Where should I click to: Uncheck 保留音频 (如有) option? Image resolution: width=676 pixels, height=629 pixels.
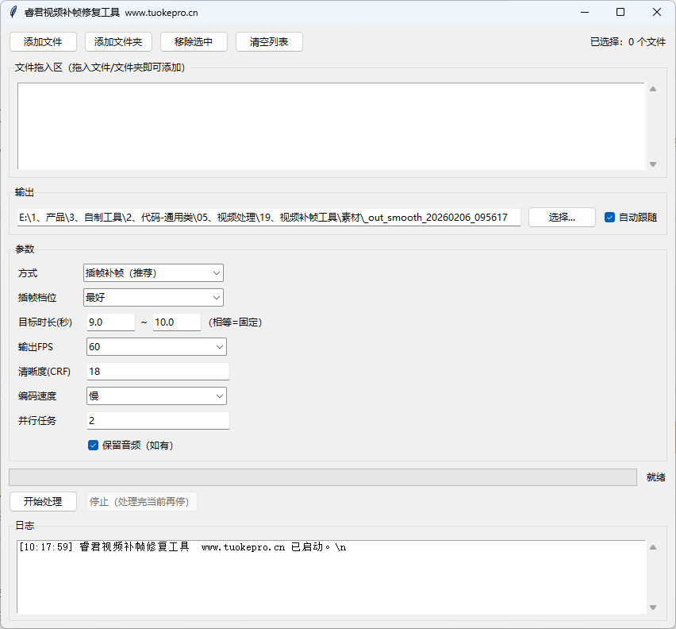[93, 446]
